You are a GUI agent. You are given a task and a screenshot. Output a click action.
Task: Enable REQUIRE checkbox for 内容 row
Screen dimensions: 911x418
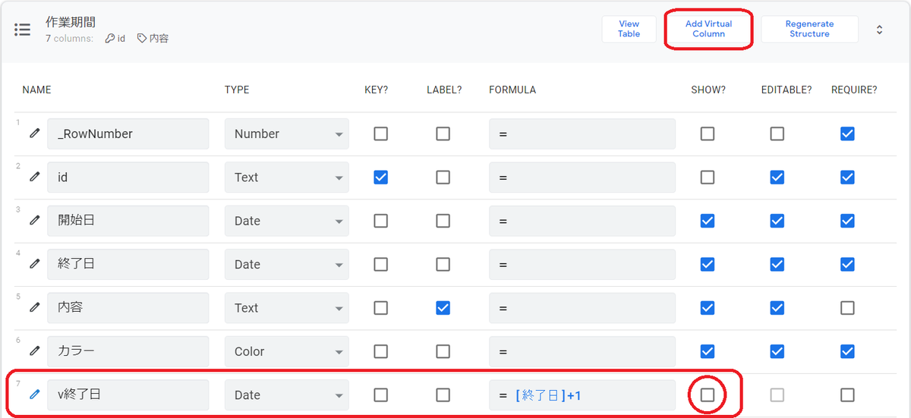847,307
